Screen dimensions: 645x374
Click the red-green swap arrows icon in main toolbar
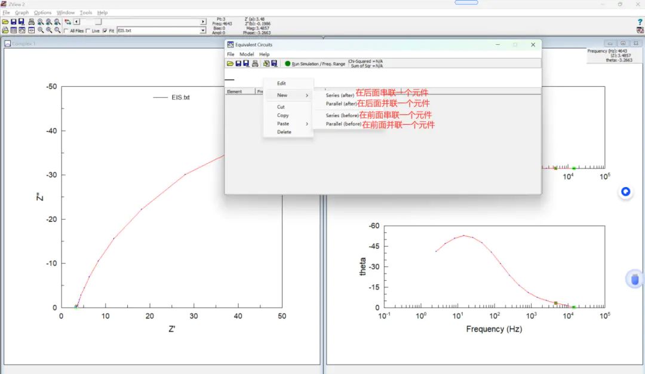(67, 22)
